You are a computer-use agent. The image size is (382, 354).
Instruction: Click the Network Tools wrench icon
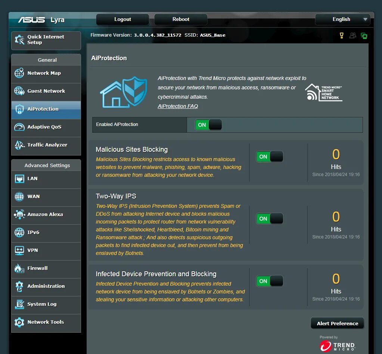pos(19,322)
